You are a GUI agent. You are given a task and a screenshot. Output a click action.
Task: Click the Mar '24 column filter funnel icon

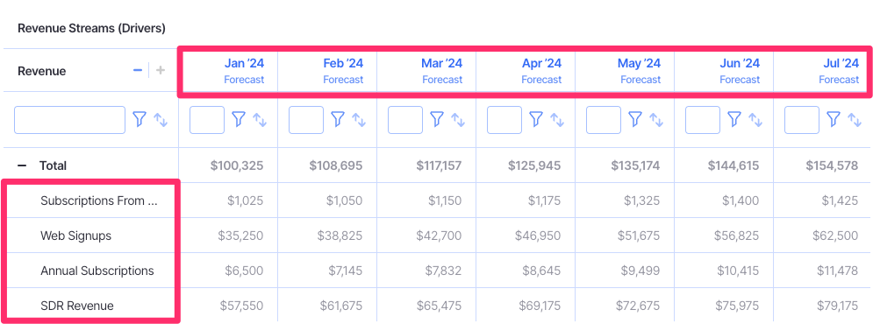pos(437,119)
